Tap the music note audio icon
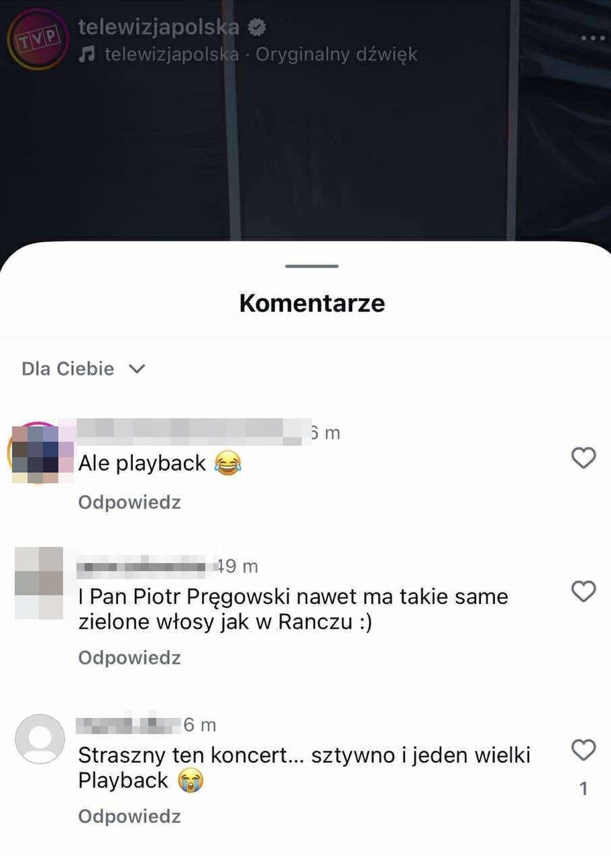The height and width of the screenshot is (856, 611). [x=87, y=55]
